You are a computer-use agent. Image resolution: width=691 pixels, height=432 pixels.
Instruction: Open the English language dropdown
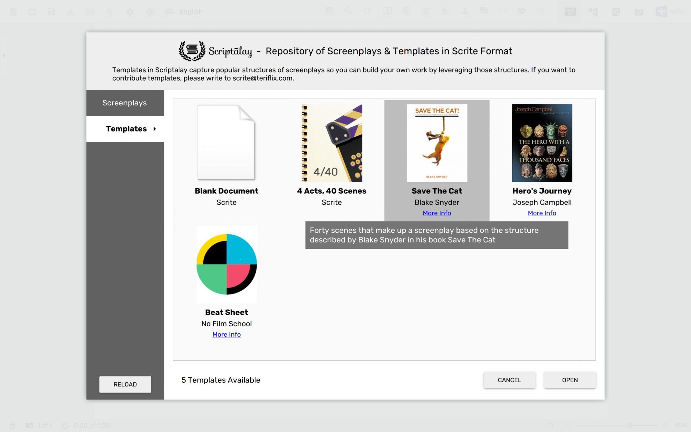(191, 11)
